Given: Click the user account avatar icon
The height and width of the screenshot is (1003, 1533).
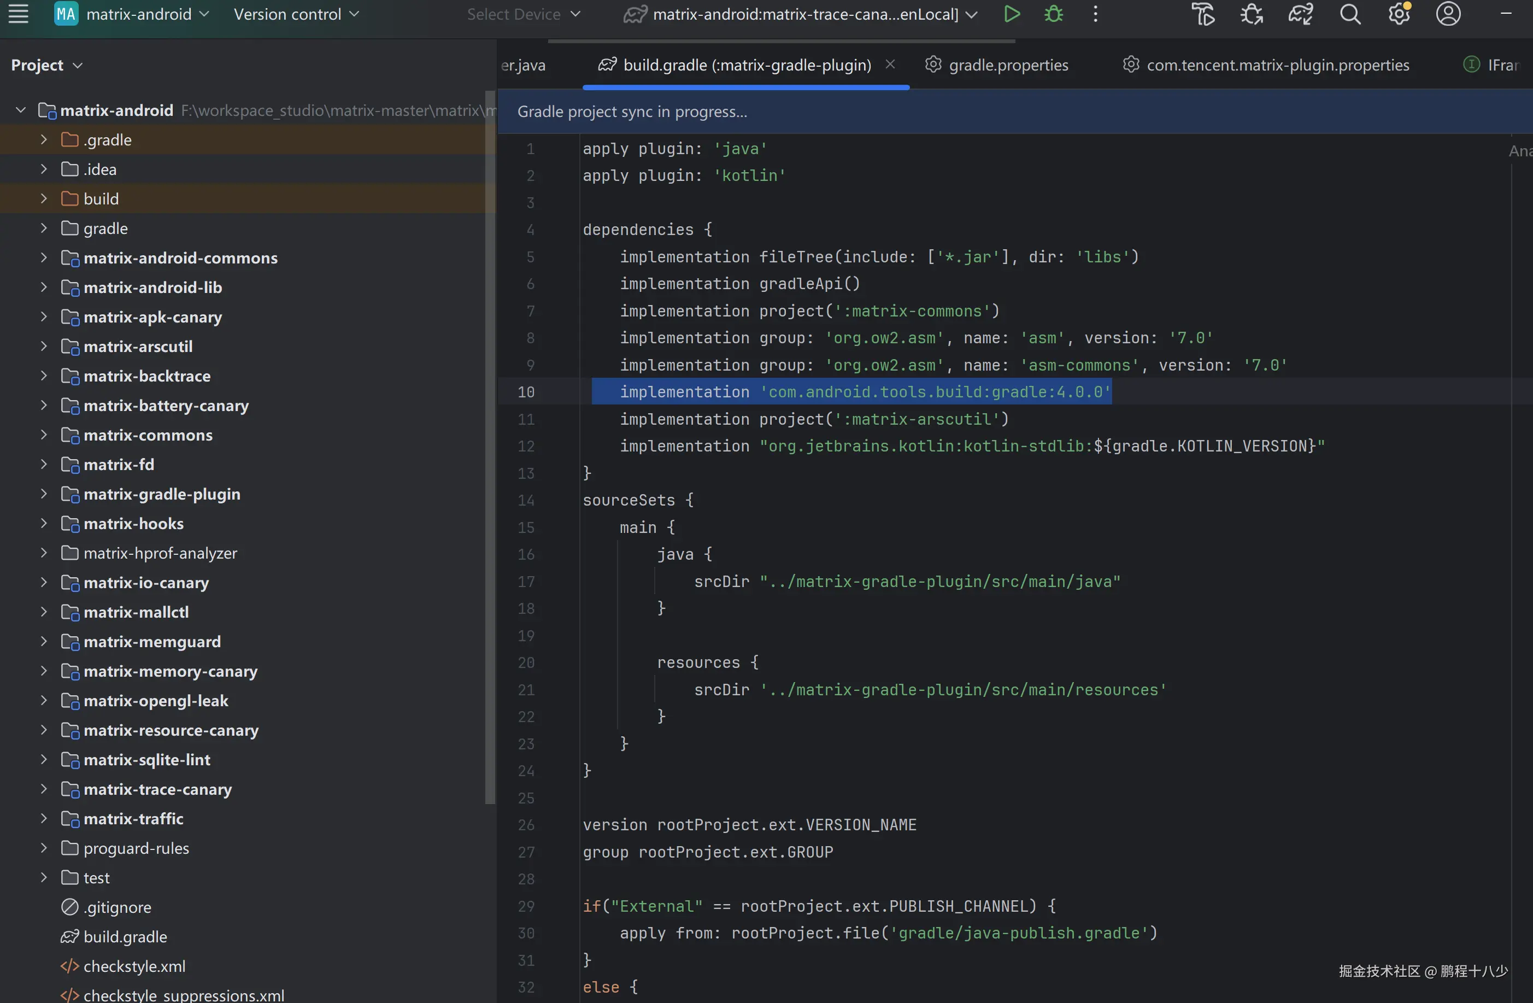Looking at the screenshot, I should tap(1448, 14).
